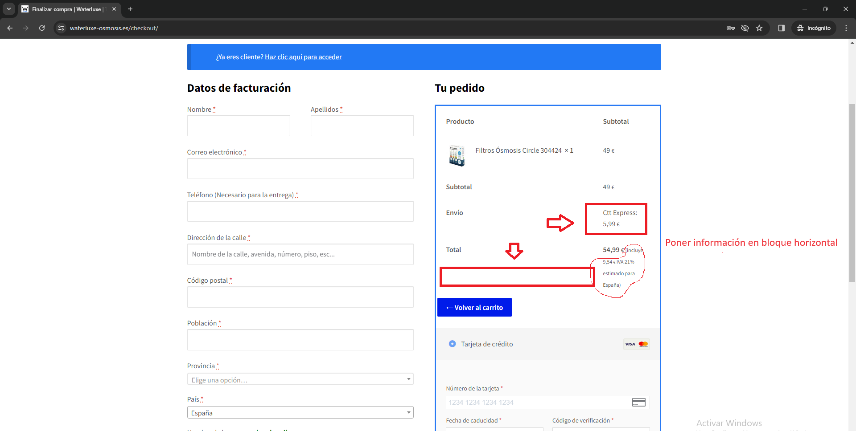
Task: Bookmark this page with the star icon
Action: (x=759, y=28)
